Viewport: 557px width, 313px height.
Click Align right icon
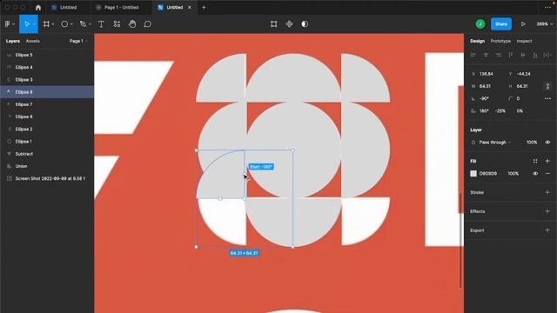click(499, 55)
